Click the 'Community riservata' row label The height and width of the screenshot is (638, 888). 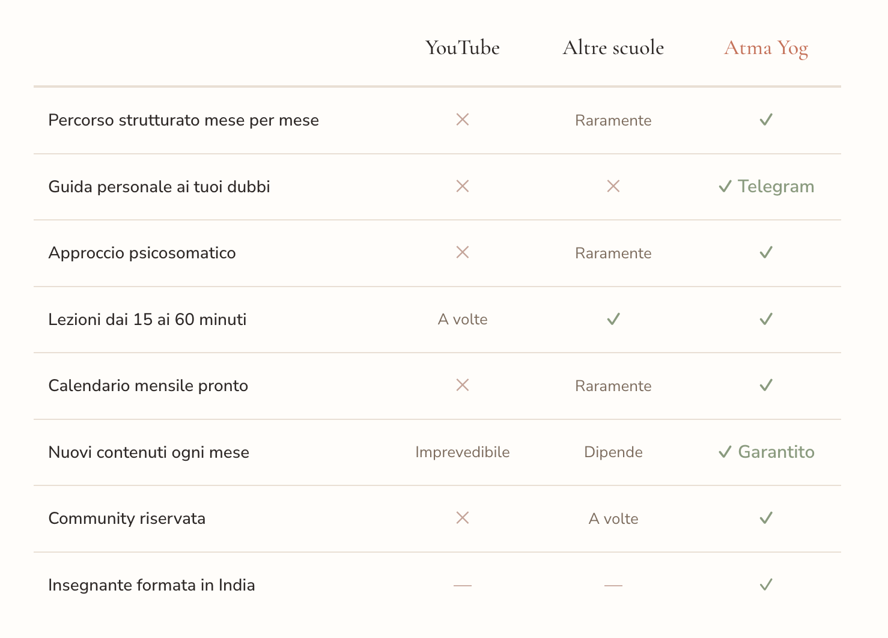(x=127, y=518)
